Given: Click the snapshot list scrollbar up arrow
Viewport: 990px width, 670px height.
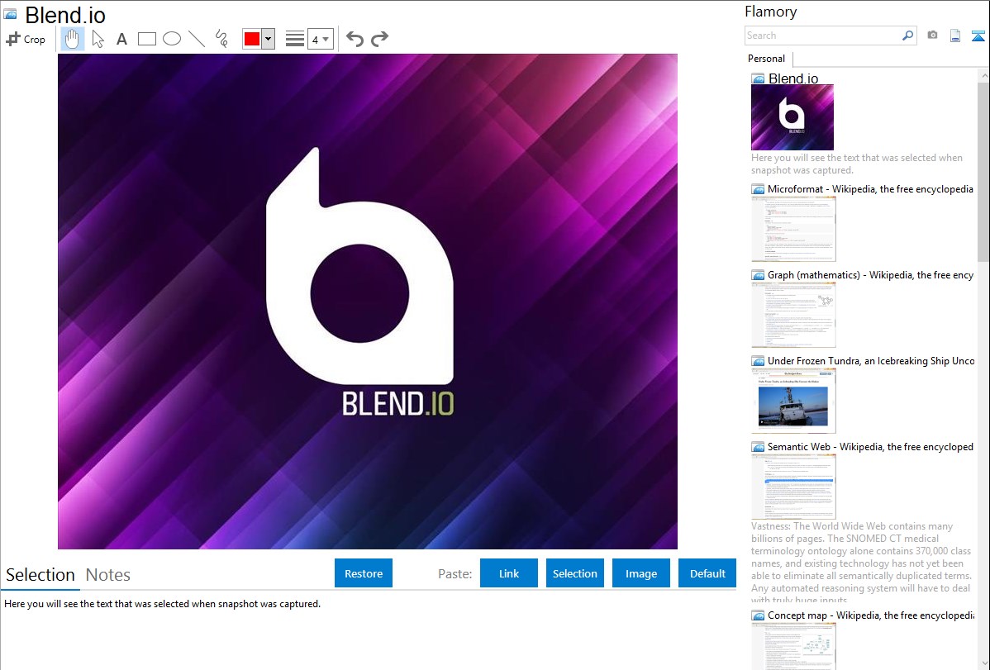Looking at the screenshot, I should click(x=983, y=75).
